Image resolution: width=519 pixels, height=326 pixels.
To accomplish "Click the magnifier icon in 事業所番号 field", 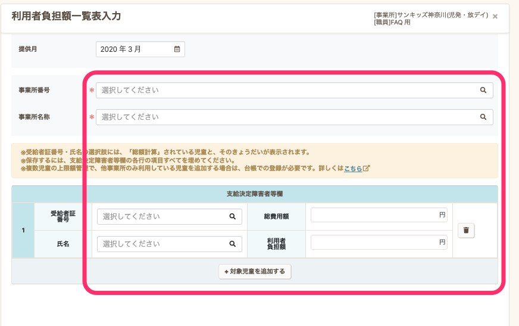I will (483, 91).
